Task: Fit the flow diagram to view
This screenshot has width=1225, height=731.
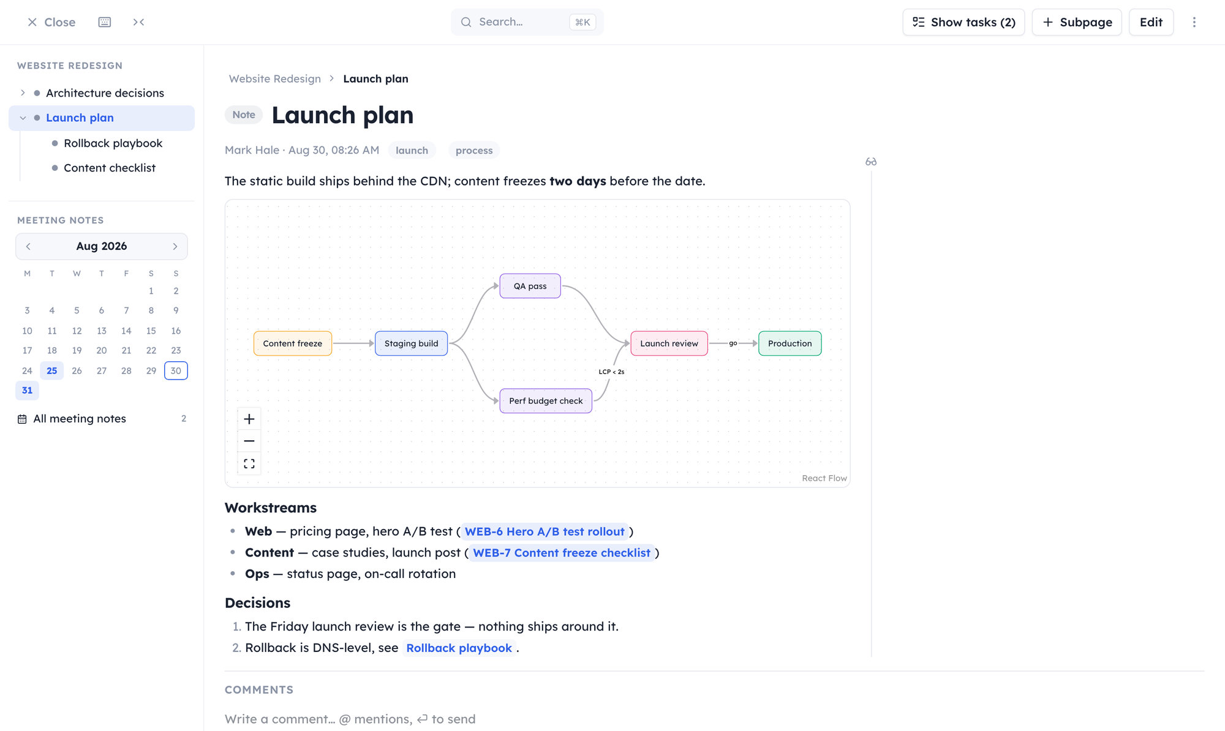Action: pyautogui.click(x=249, y=463)
